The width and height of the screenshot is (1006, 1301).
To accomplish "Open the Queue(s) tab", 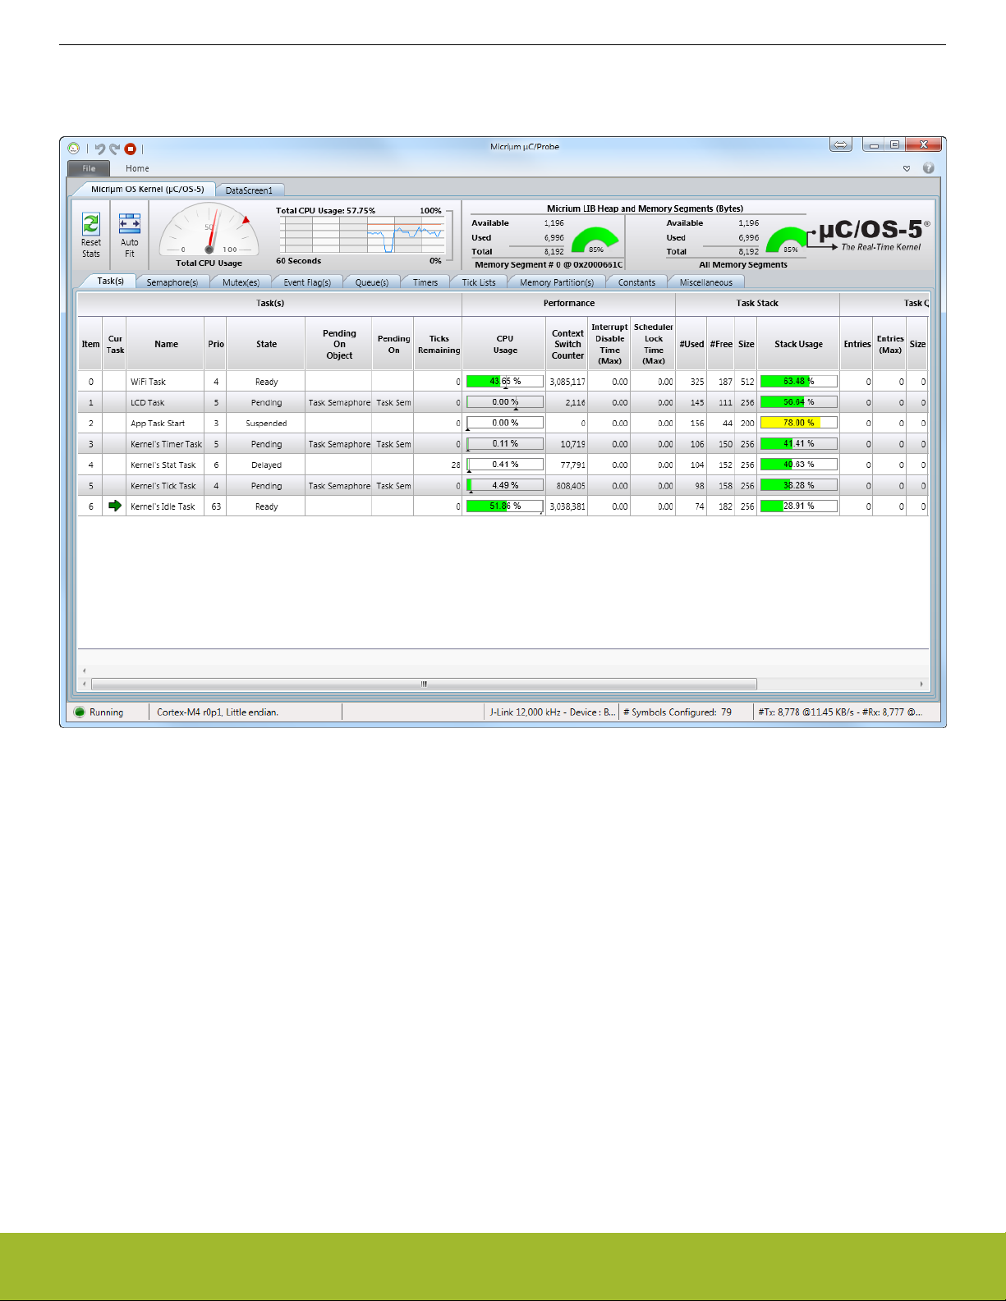I will point(372,282).
